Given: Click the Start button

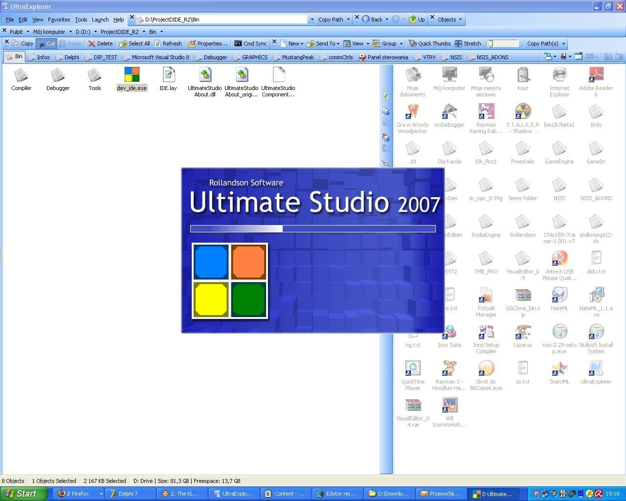Looking at the screenshot, I should point(23,494).
